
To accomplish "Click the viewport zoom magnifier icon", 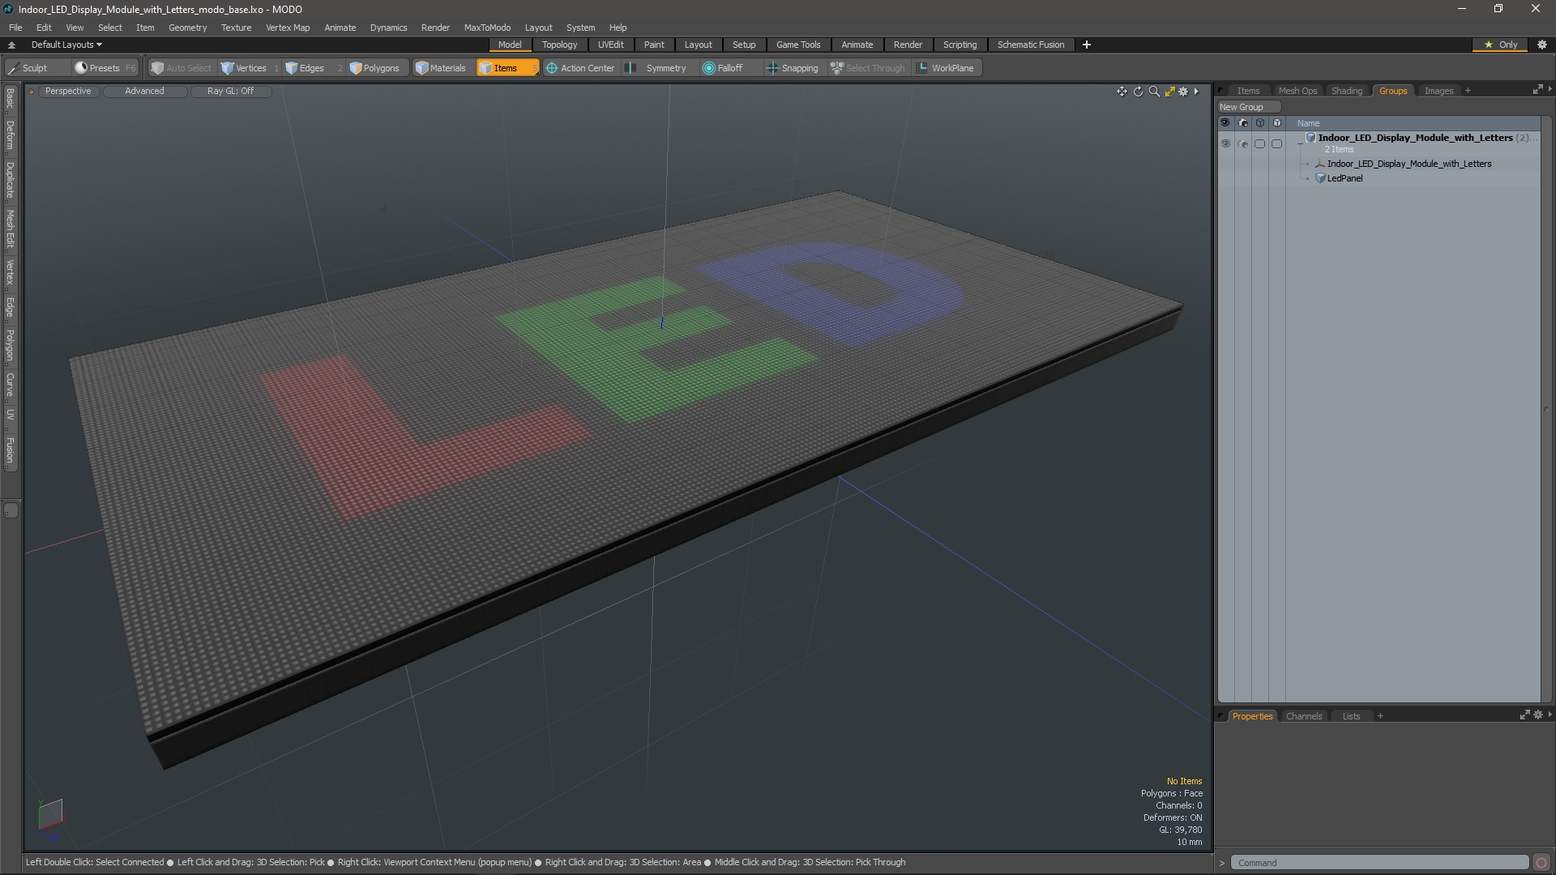I will [x=1154, y=92].
